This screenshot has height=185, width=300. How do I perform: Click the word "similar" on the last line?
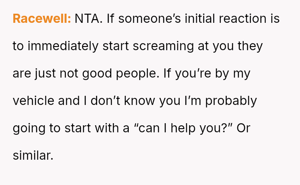point(32,156)
